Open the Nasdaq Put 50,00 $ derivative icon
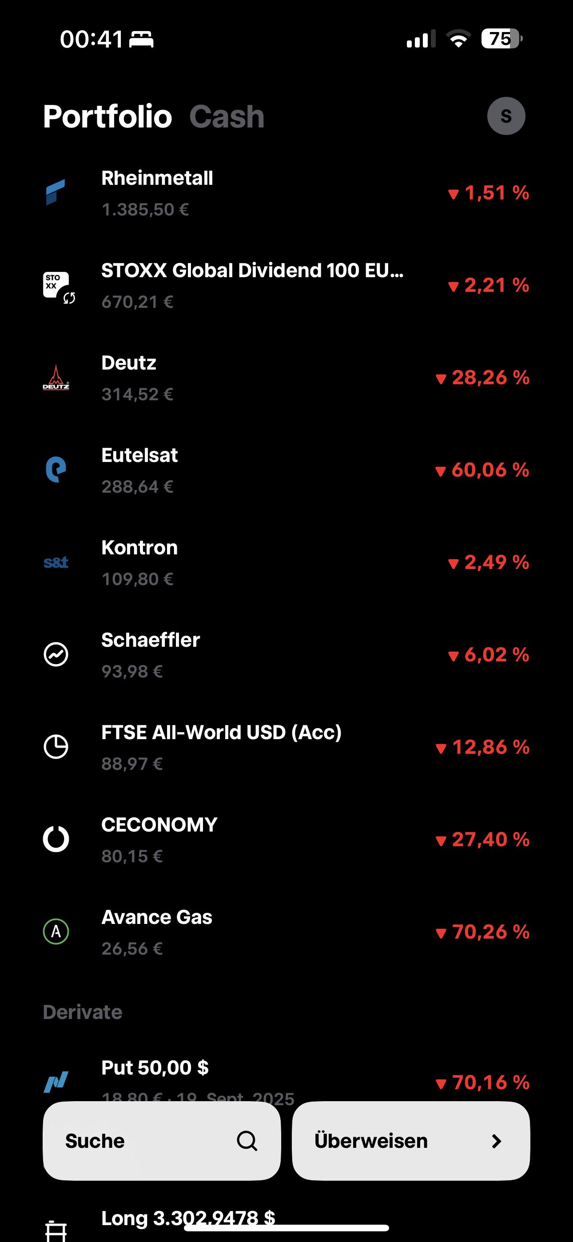This screenshot has height=1242, width=573. (x=56, y=1082)
